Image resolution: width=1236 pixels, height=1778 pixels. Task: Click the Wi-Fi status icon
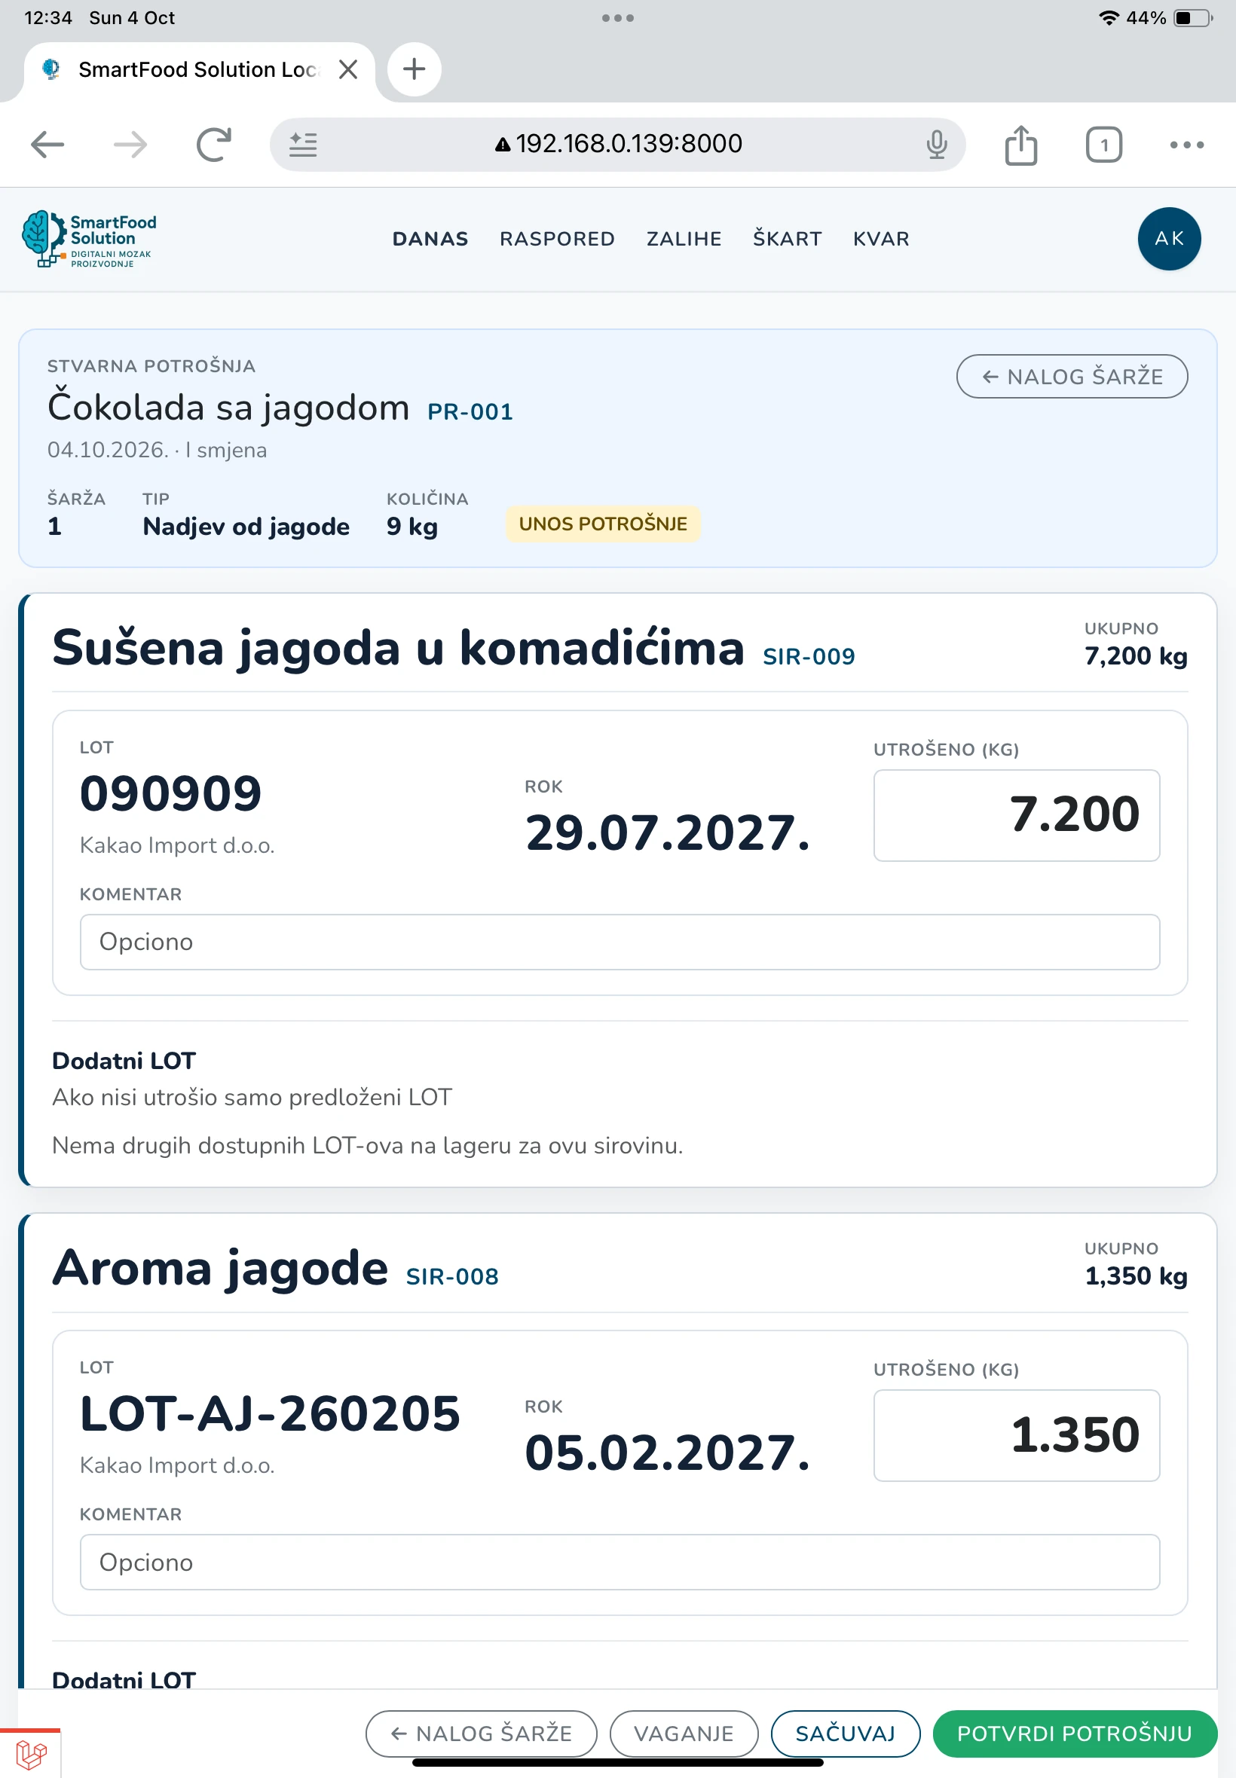pyautogui.click(x=1109, y=18)
